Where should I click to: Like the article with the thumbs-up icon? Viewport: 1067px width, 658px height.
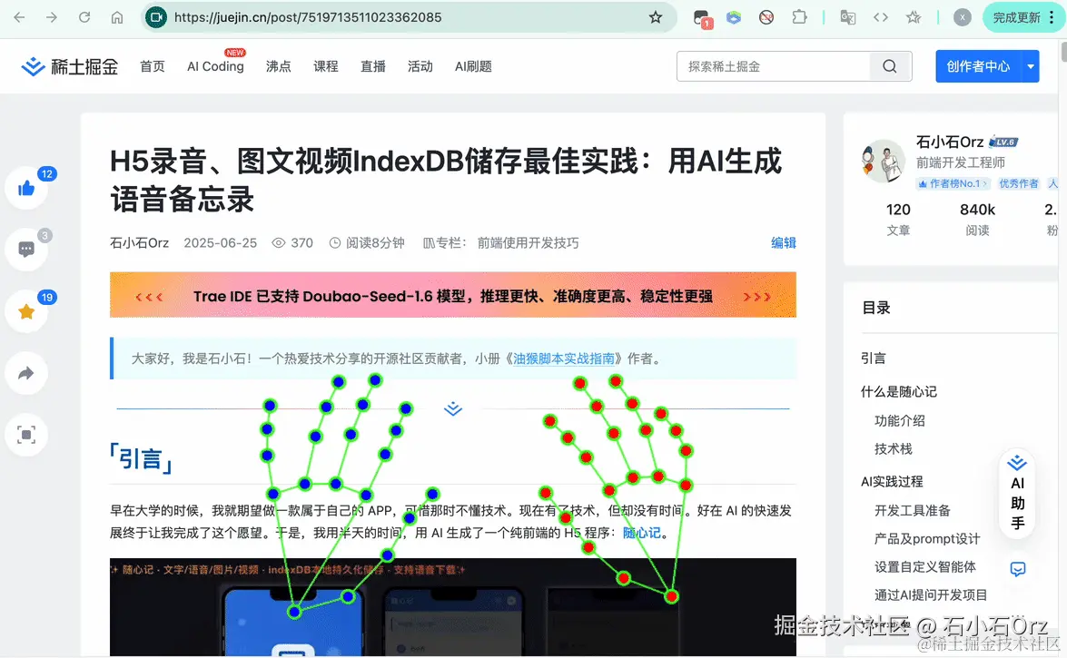click(x=26, y=188)
